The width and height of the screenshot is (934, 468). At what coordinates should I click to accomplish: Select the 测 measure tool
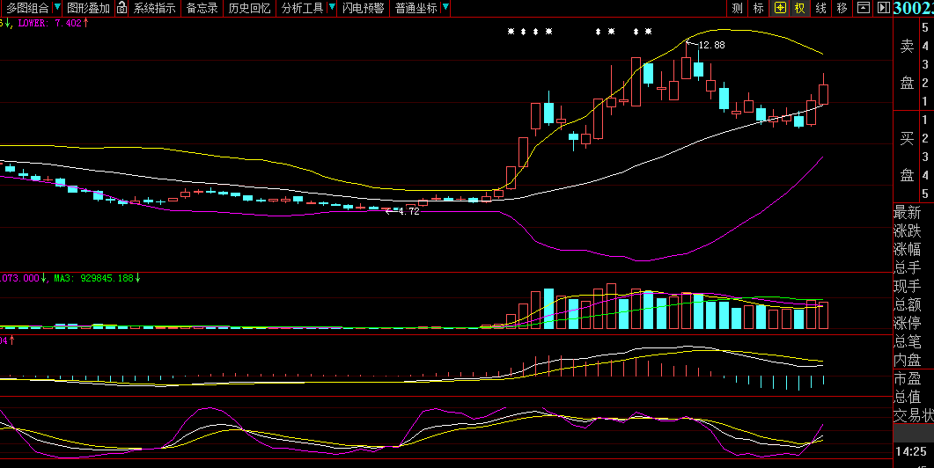click(738, 8)
